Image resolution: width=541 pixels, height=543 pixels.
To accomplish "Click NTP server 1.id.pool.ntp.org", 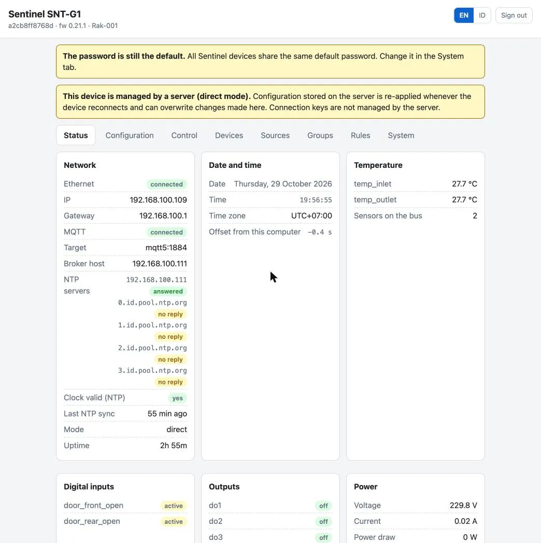I will click(152, 325).
